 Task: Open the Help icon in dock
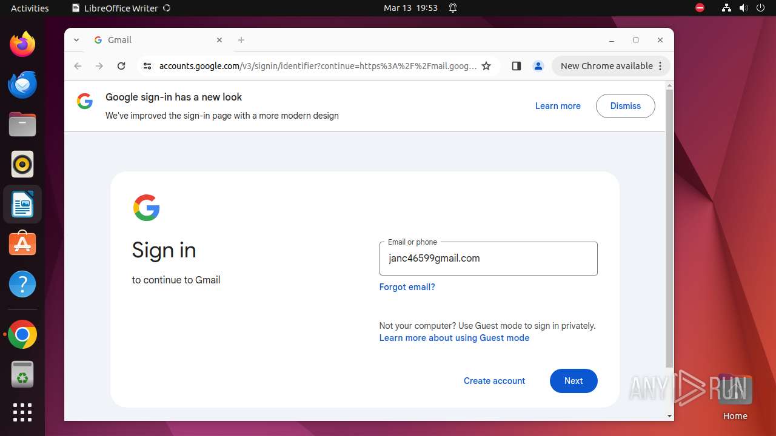click(x=22, y=284)
